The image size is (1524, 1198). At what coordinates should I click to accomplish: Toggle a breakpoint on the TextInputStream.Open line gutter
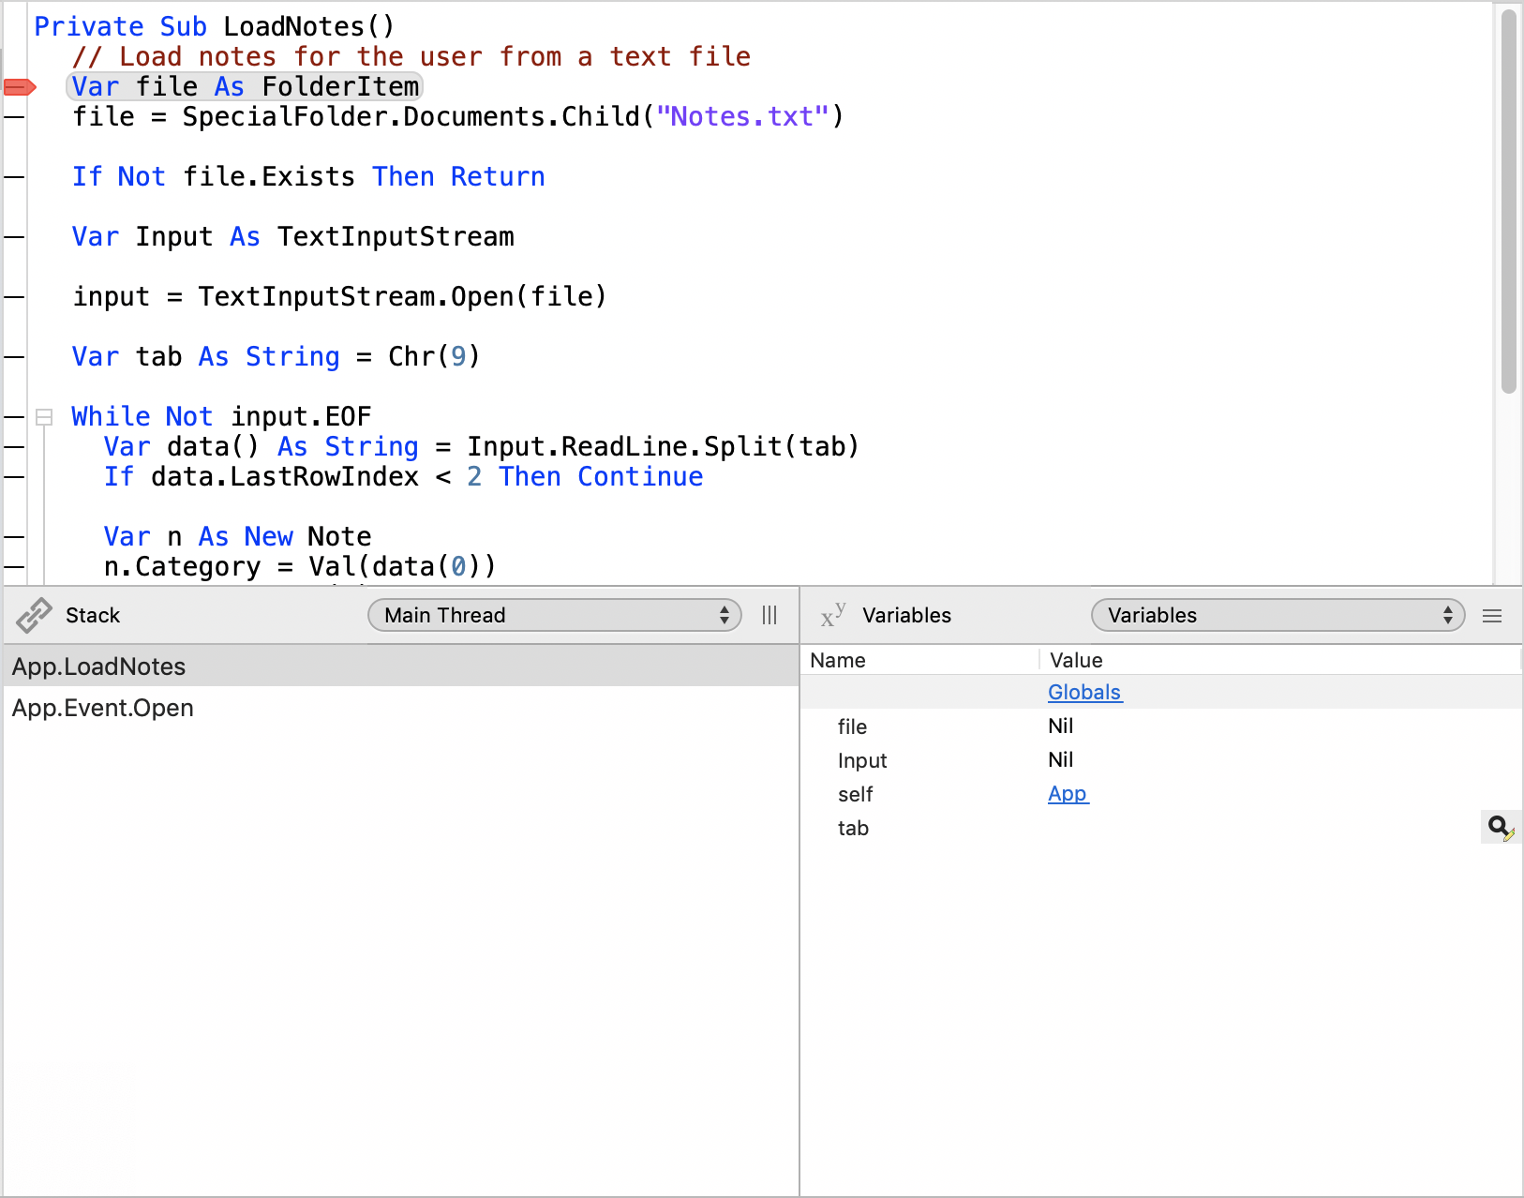point(13,296)
